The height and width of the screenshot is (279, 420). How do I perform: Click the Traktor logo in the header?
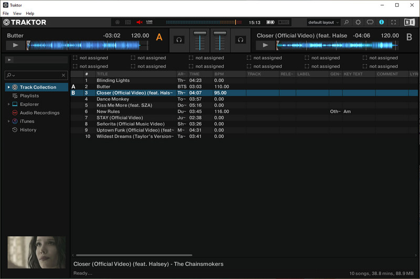click(x=25, y=22)
